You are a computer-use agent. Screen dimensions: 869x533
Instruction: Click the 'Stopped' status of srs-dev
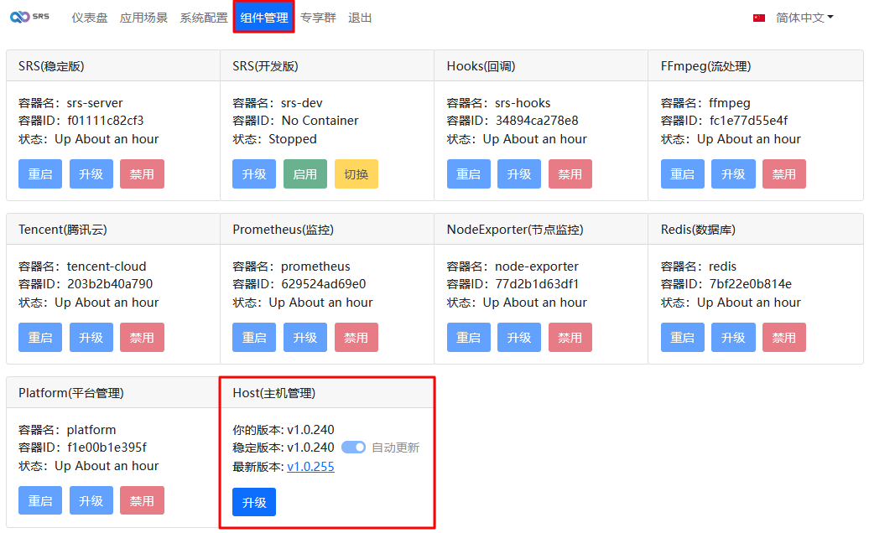293,139
